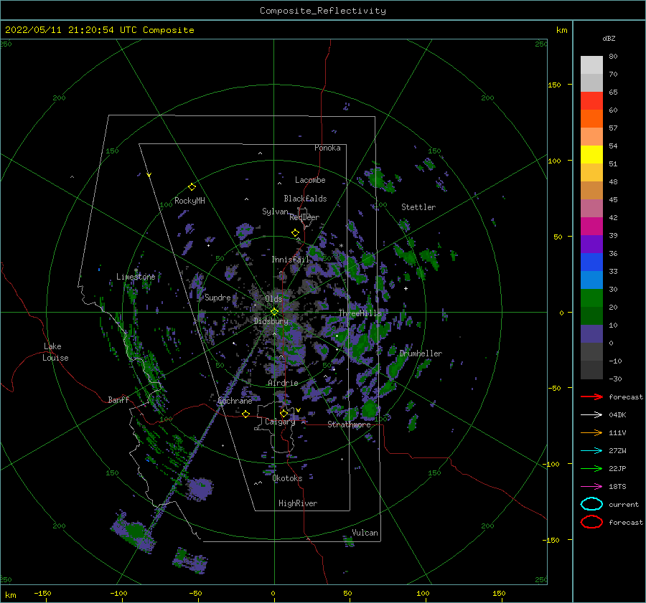This screenshot has width=646, height=603.
Task: Select the red 65 dBZ color swatch
Action: (591, 101)
